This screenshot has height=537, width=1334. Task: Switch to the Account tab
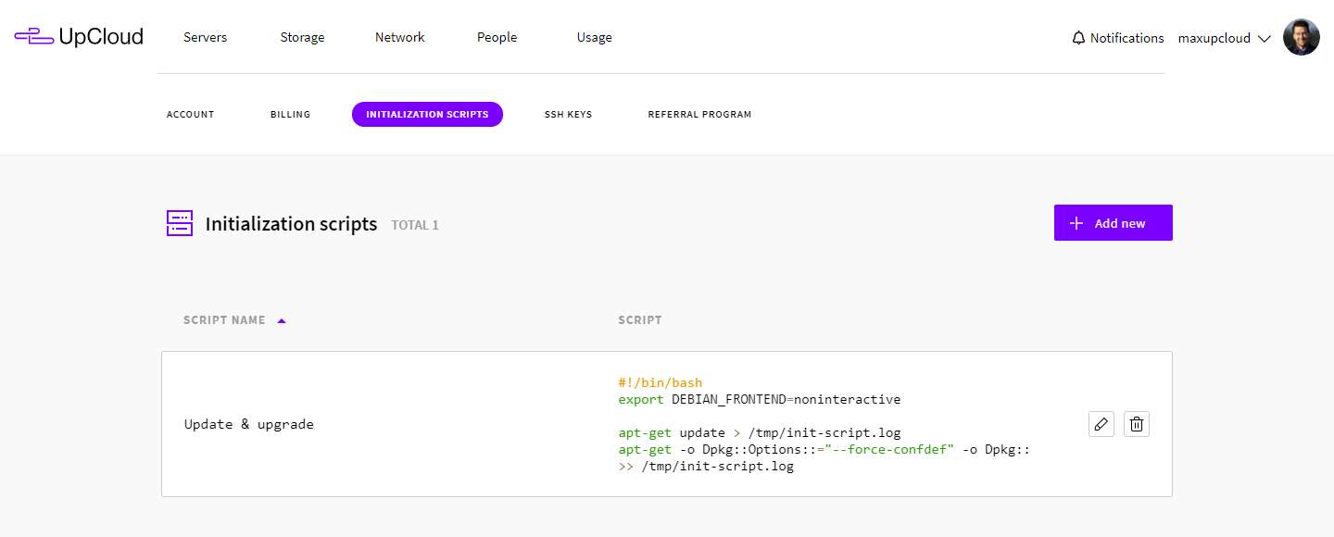190,115
